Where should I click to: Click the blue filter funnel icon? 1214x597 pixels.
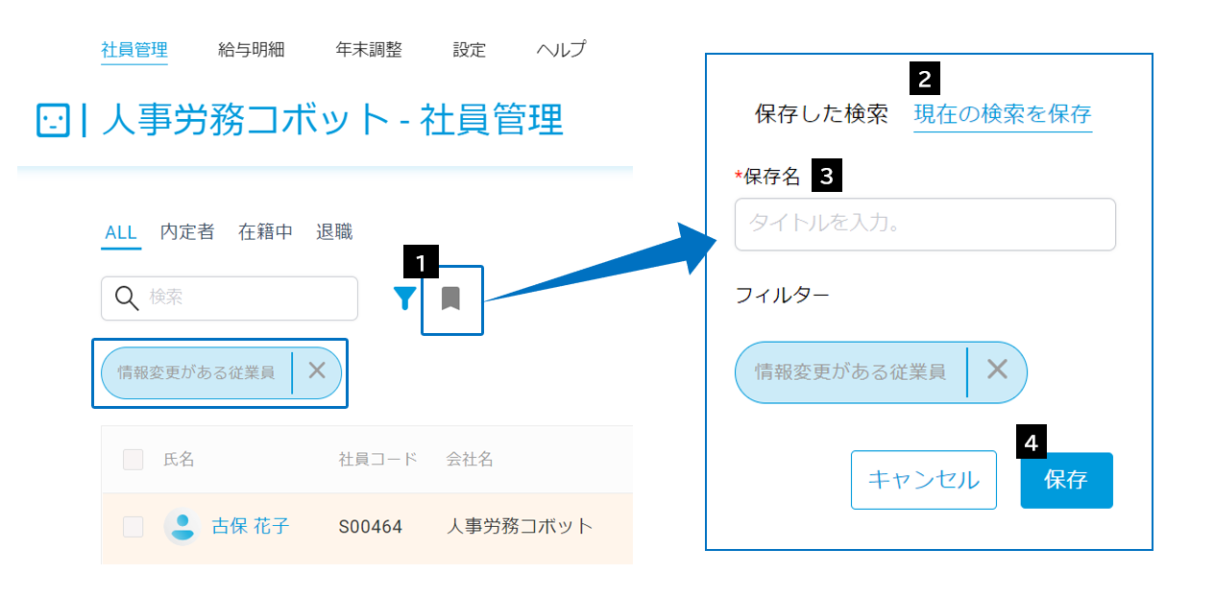pyautogui.click(x=405, y=298)
